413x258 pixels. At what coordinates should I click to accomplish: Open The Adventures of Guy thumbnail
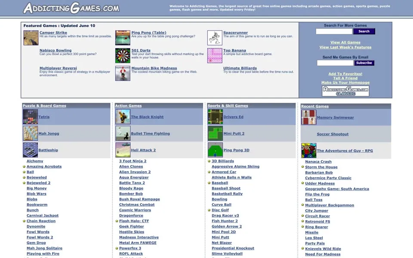pos(309,150)
